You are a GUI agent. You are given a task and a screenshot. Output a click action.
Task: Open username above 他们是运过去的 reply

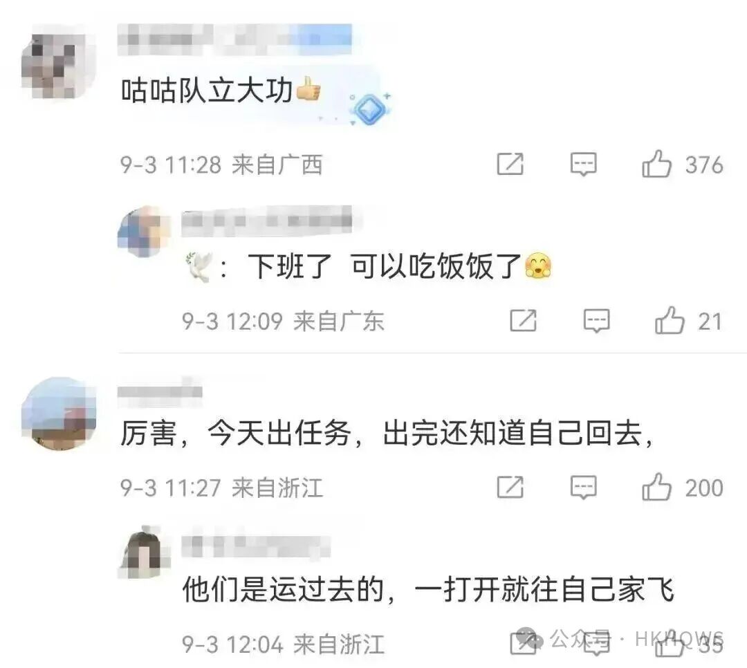[256, 546]
